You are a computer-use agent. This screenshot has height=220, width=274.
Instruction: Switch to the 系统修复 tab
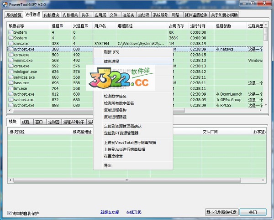click(x=14, y=15)
